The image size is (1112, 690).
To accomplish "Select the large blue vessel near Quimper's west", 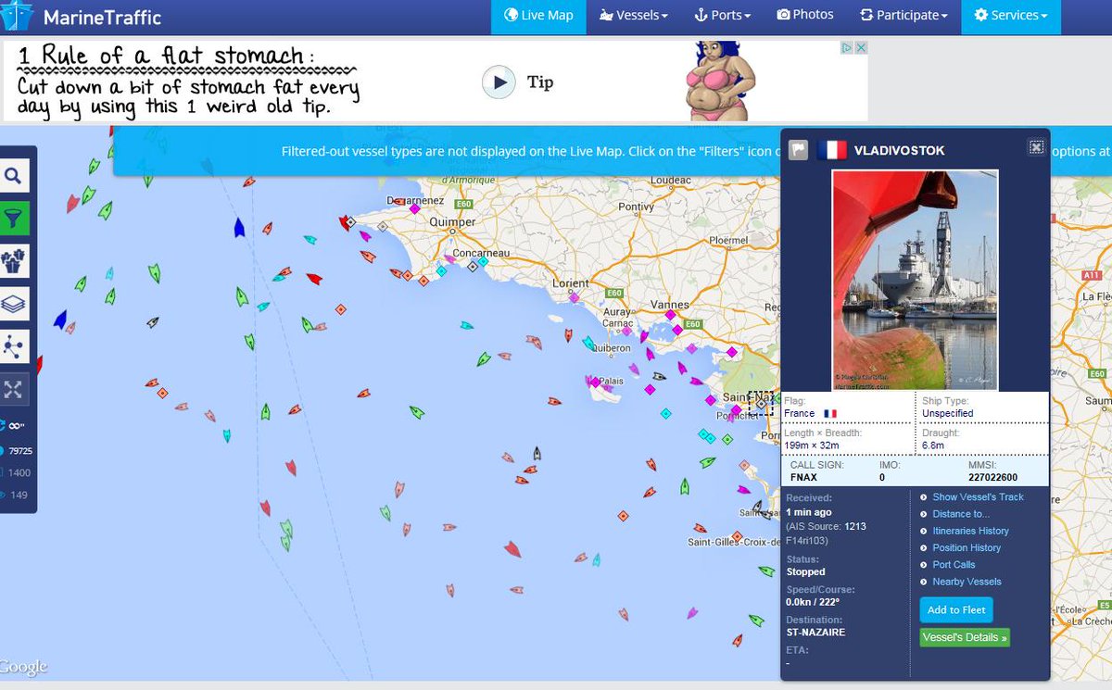I will (238, 227).
